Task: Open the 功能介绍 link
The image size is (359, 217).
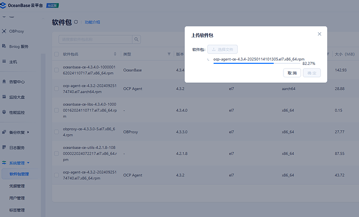Action: (x=92, y=22)
